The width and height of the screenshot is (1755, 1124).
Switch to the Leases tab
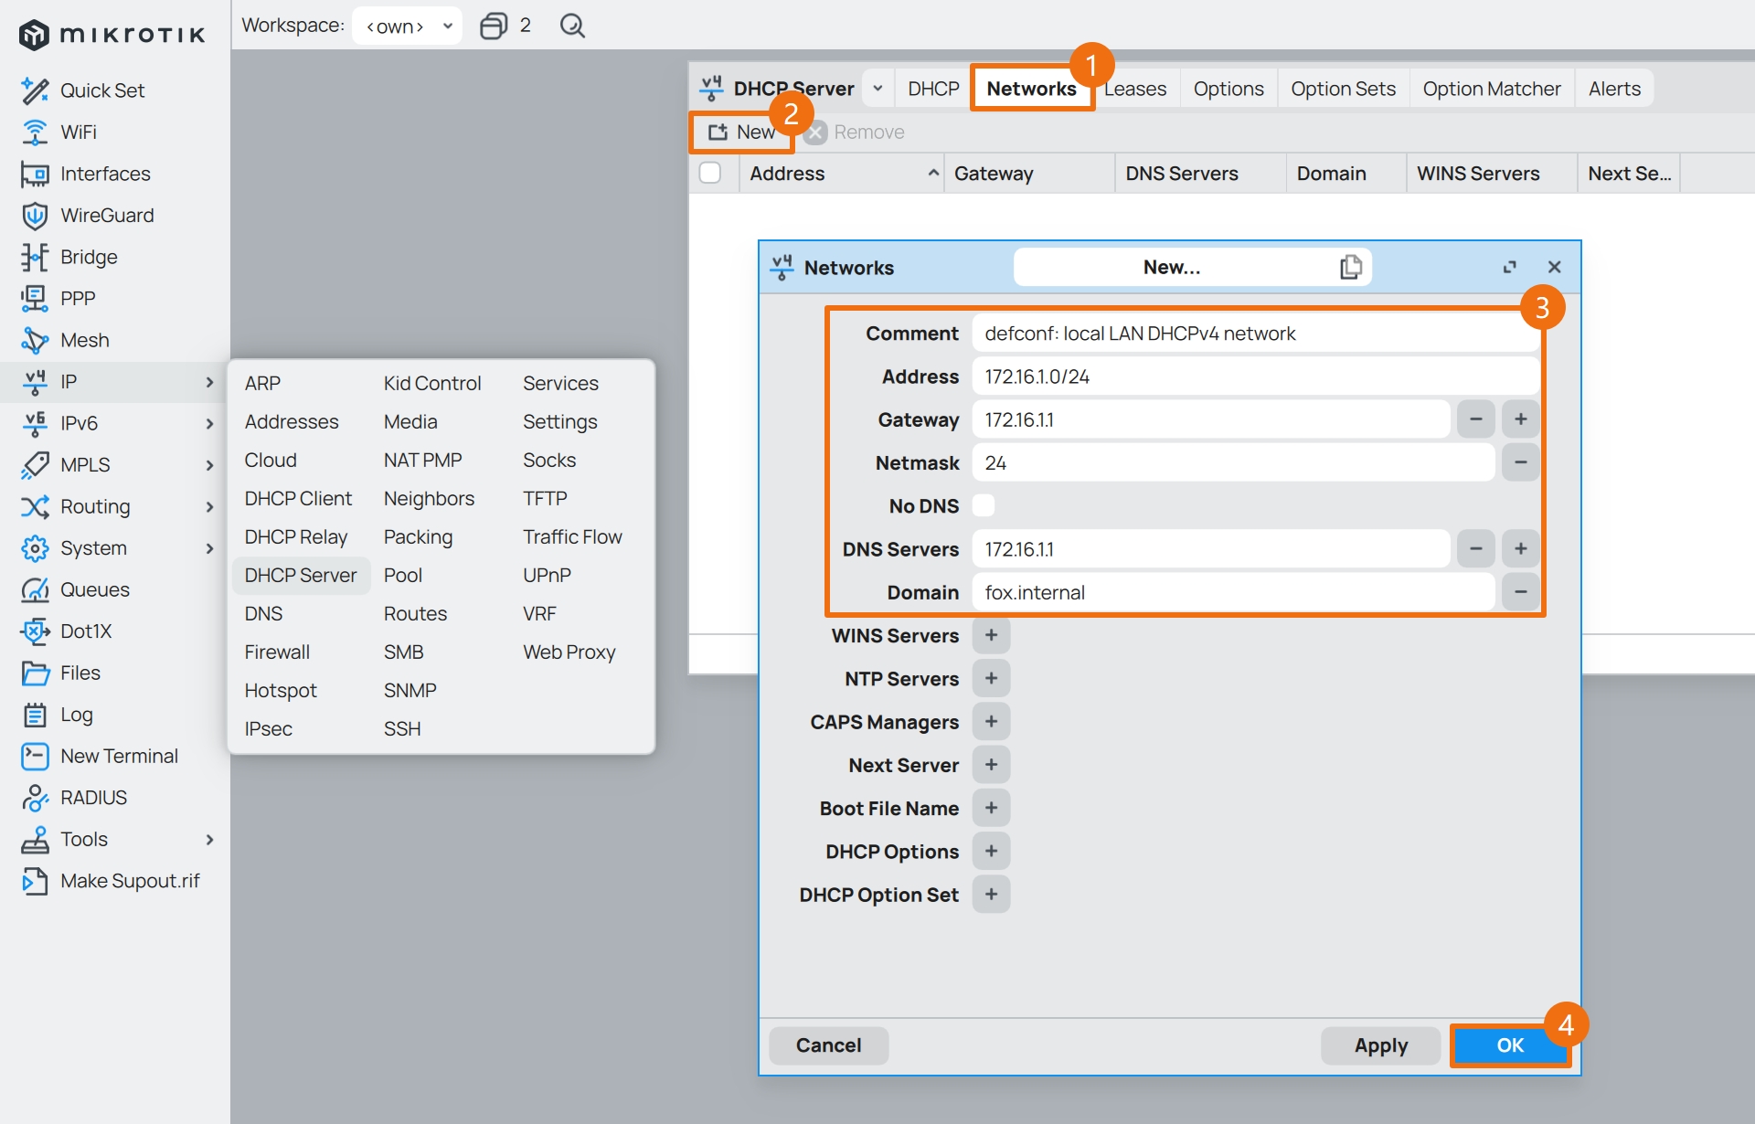(x=1135, y=89)
